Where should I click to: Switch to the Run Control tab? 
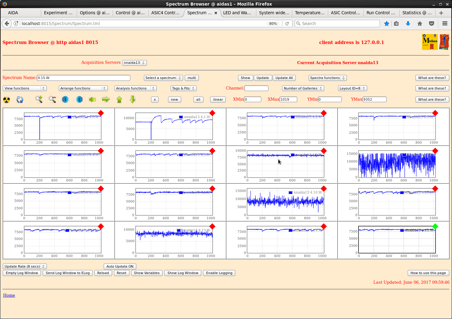pyautogui.click(x=380, y=13)
